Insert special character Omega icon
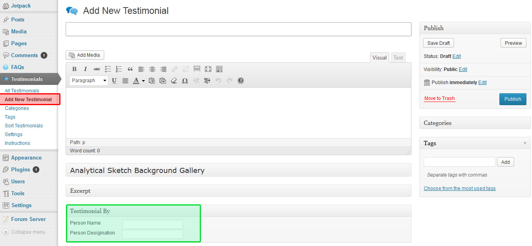 coord(185,81)
